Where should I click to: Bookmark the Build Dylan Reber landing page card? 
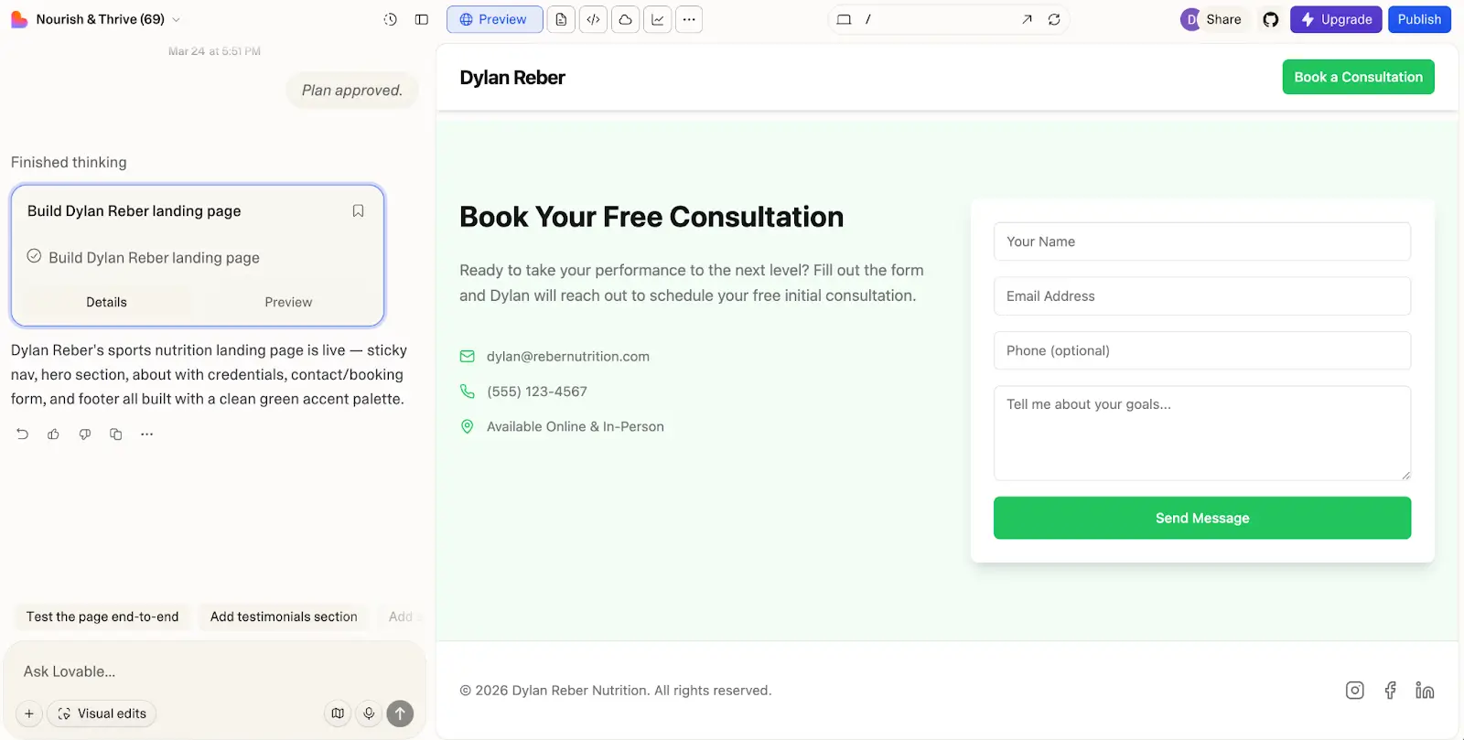358,211
